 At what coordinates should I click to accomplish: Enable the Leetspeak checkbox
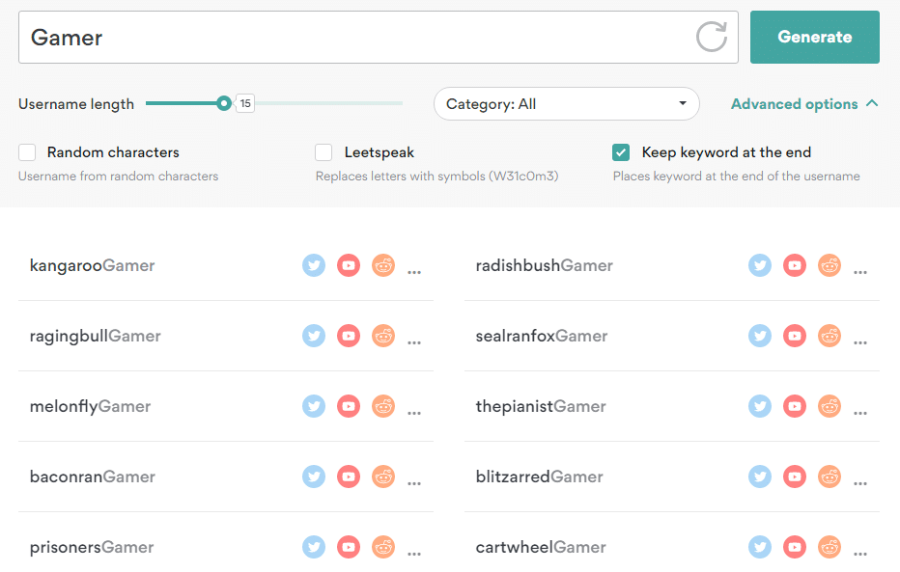point(323,152)
